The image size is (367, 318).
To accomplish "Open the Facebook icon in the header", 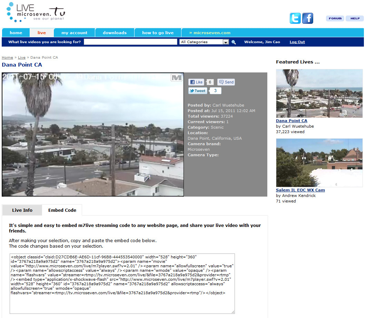I will pos(308,18).
